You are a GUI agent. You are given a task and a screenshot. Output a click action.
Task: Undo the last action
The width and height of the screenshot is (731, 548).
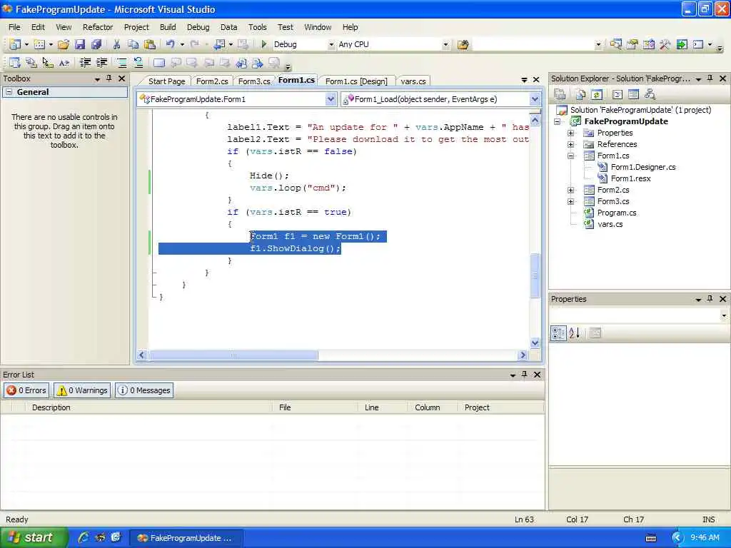tap(170, 44)
